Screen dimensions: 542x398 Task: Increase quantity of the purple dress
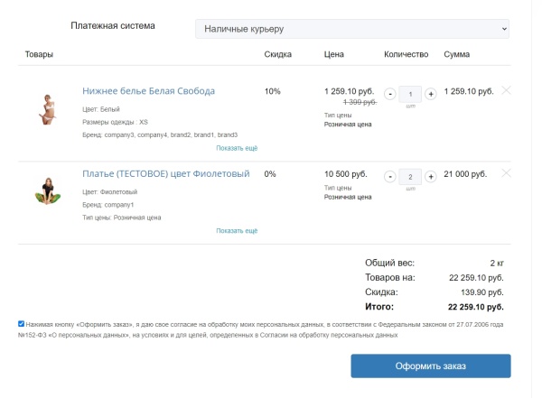[x=431, y=176]
